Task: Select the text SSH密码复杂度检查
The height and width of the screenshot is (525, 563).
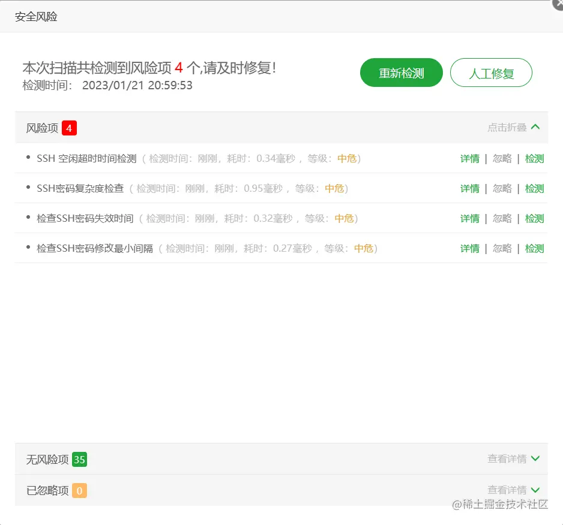Action: click(x=80, y=189)
